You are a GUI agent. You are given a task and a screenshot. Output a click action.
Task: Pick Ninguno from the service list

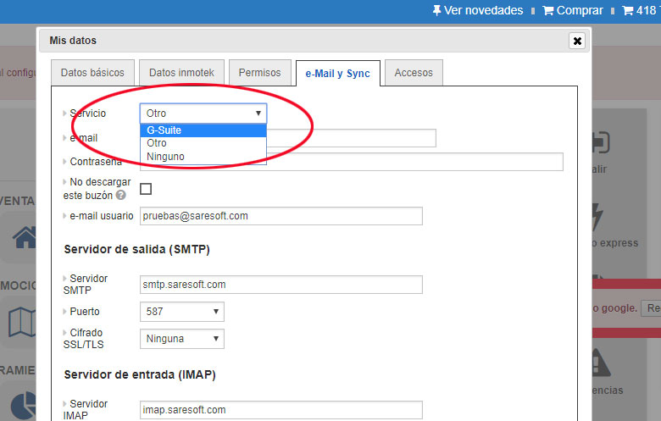(x=203, y=157)
